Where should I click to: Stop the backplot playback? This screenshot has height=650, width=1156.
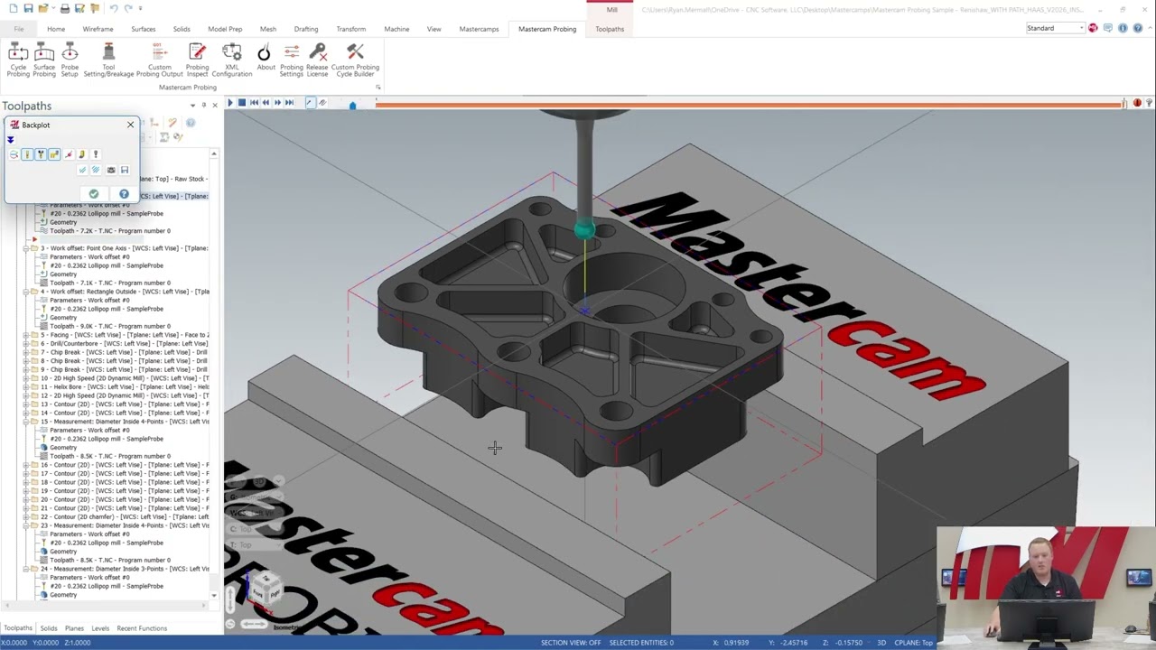[242, 103]
